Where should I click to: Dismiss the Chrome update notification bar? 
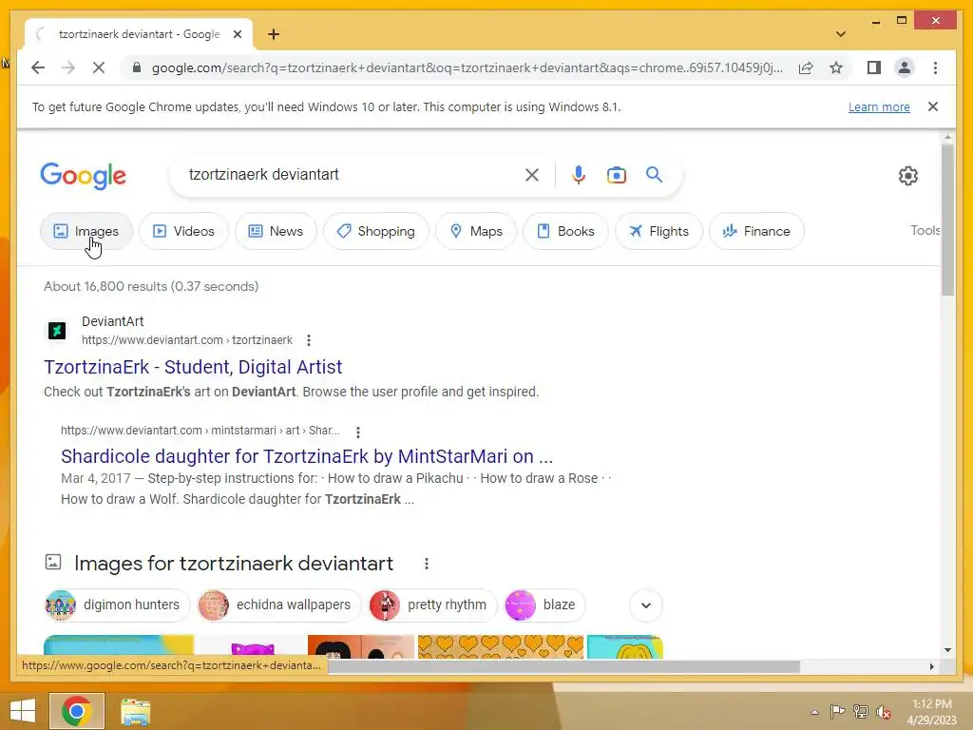[x=933, y=106]
